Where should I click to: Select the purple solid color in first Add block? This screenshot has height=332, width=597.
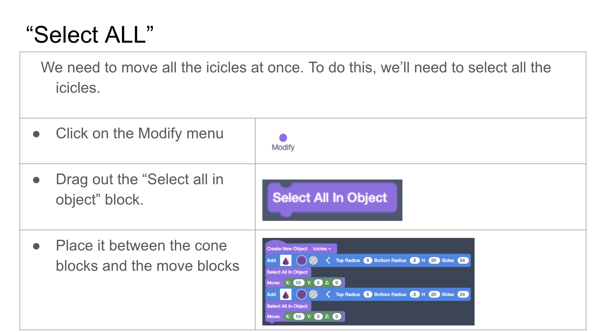(x=301, y=260)
